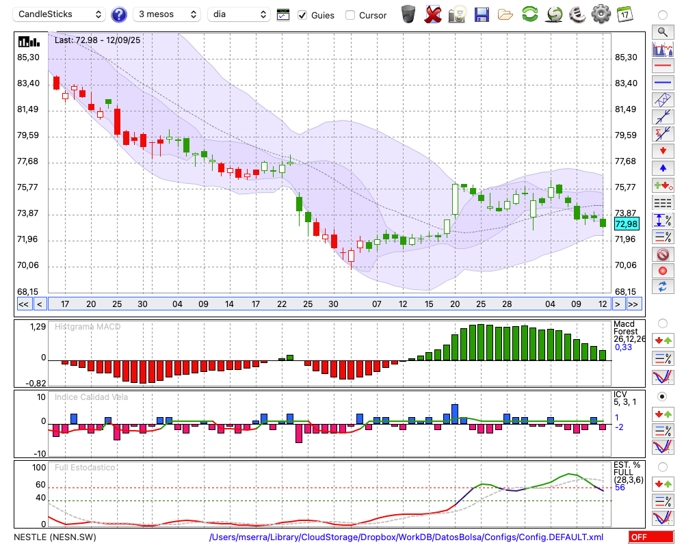Click the red X delete icon
Image resolution: width=684 pixels, height=547 pixels.
[x=433, y=14]
